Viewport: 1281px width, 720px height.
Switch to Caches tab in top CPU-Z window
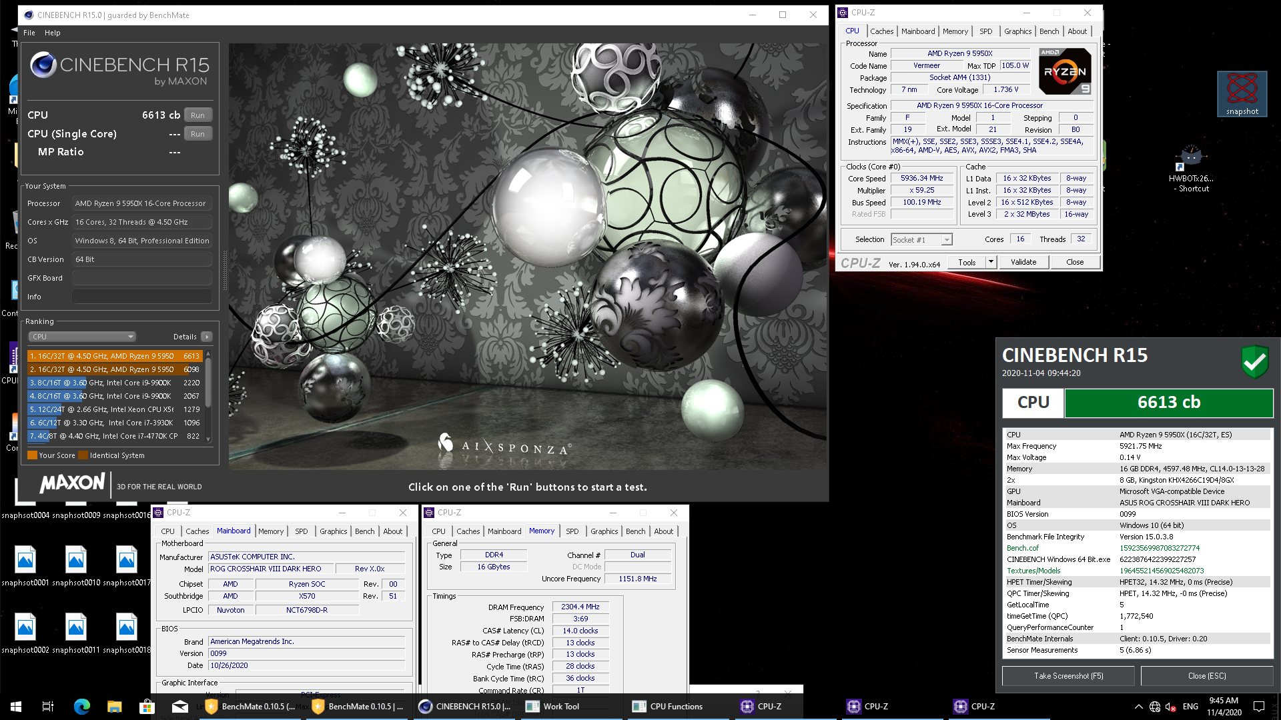pos(881,31)
